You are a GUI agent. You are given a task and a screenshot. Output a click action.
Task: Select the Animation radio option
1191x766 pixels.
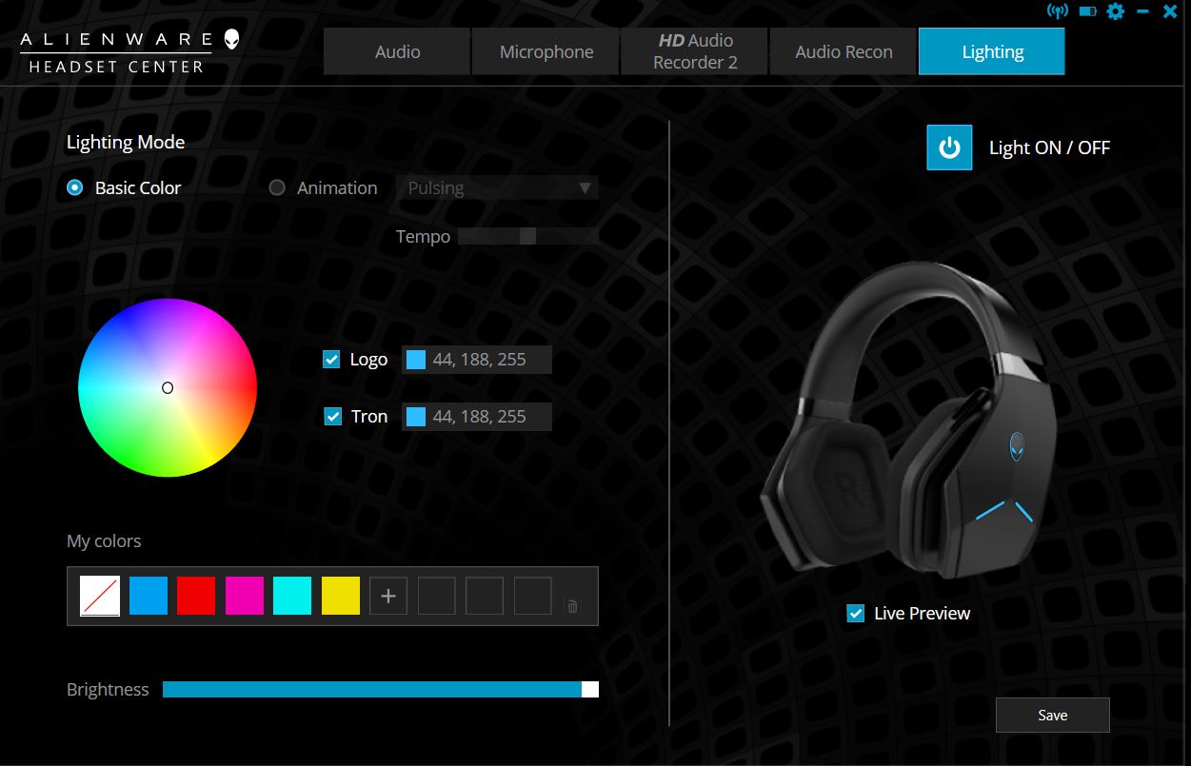(277, 187)
